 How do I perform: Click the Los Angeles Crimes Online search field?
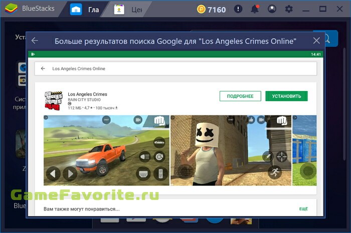[175, 68]
